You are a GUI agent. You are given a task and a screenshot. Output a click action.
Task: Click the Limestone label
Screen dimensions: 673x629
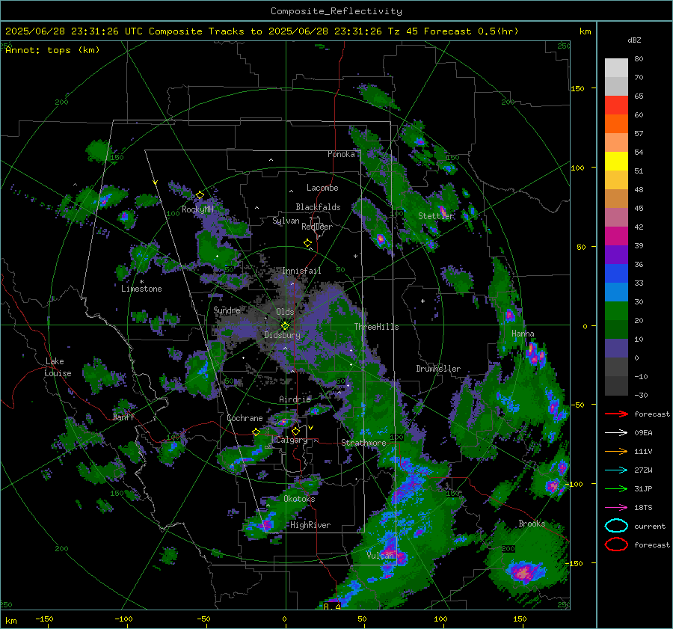tap(141, 289)
